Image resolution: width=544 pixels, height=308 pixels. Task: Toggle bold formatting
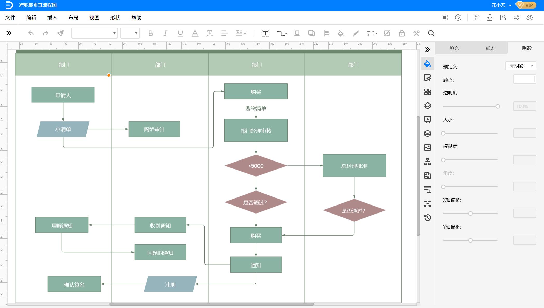coord(150,33)
